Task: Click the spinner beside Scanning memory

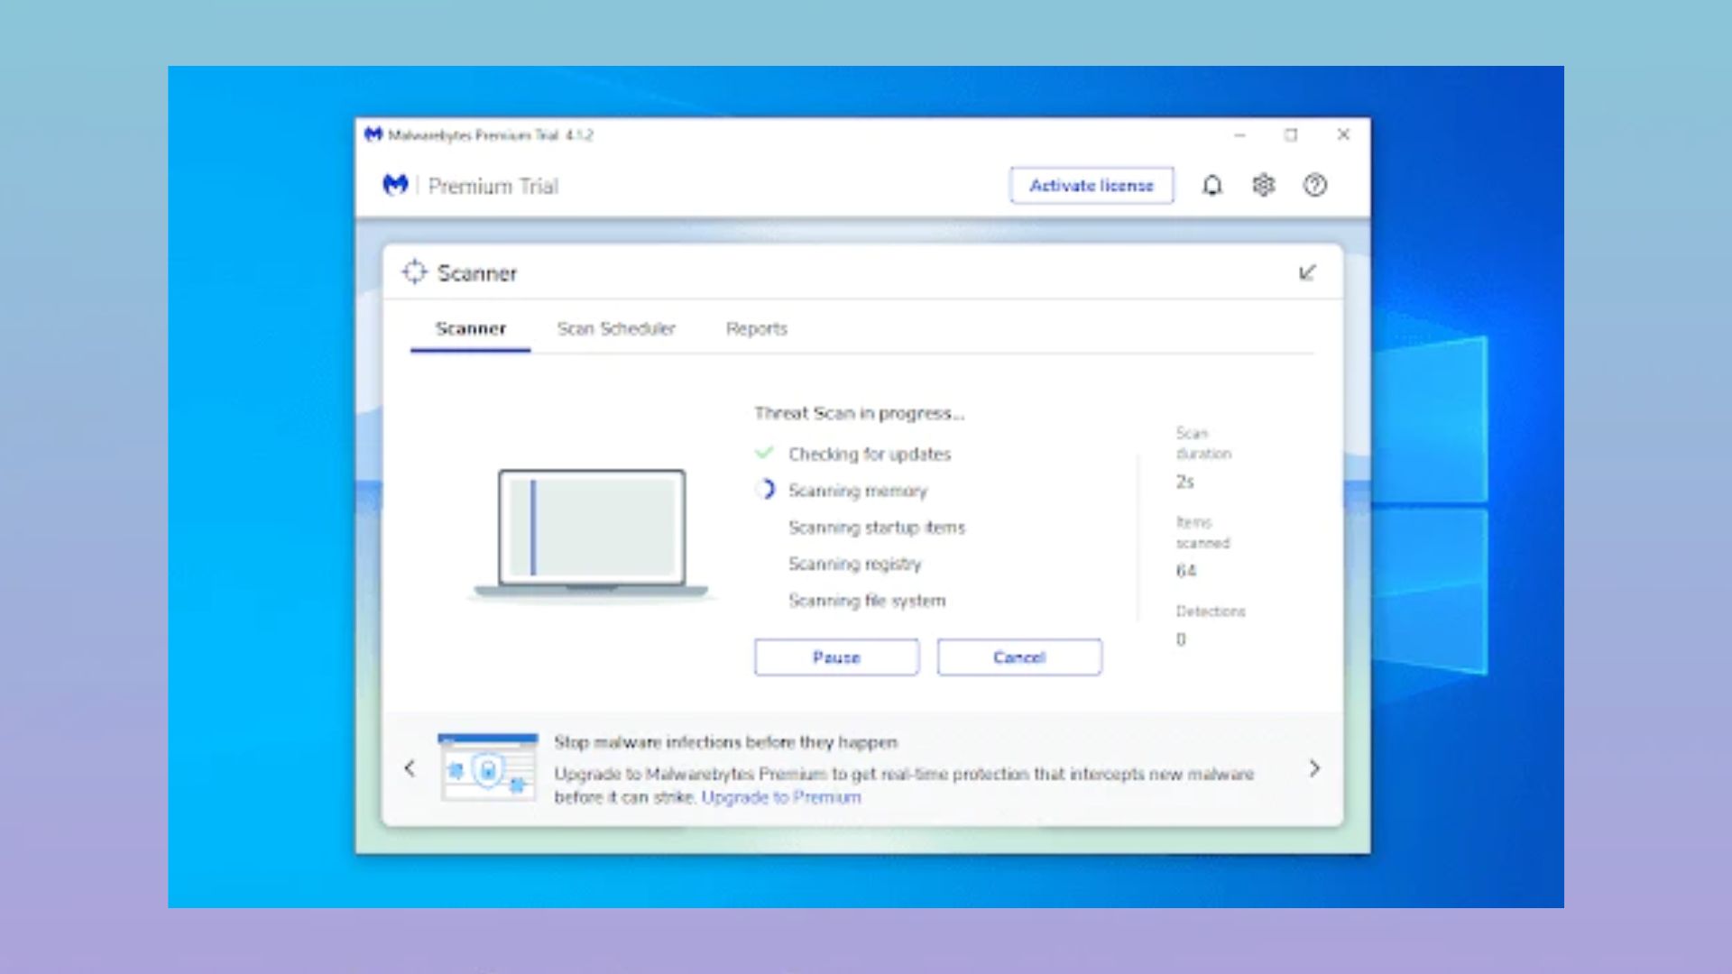Action: [x=765, y=490]
